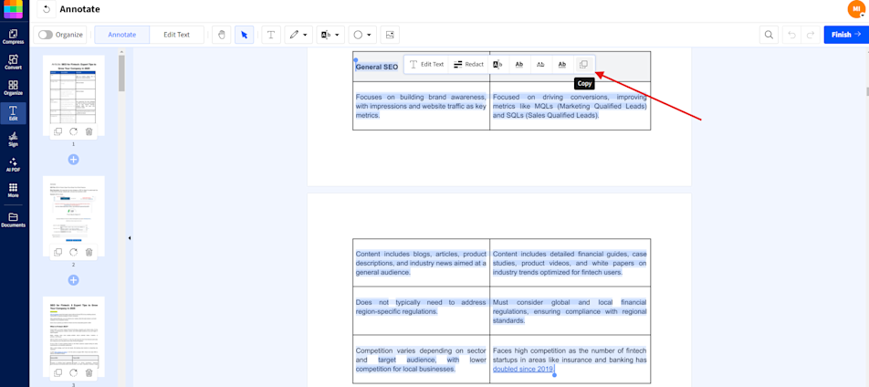This screenshot has width=869, height=387.
Task: Select the Edit tool in sidebar
Action: coord(13,113)
